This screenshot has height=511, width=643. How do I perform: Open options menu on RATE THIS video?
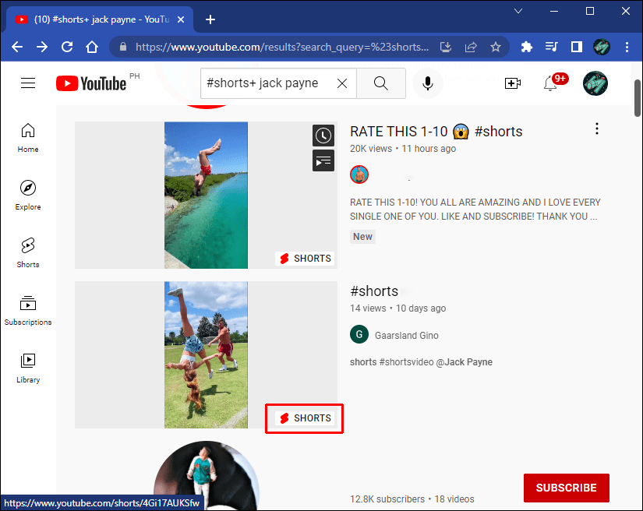coord(597,129)
